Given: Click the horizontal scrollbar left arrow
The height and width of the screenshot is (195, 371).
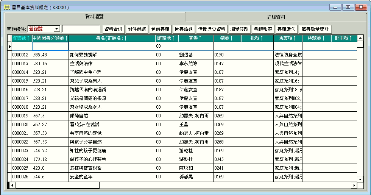Looking at the screenshot, I should point(12,185).
